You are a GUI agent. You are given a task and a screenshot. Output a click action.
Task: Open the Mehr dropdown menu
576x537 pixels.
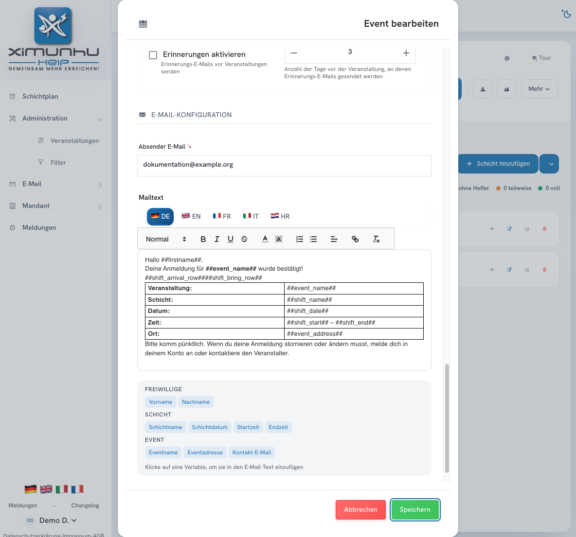(539, 89)
